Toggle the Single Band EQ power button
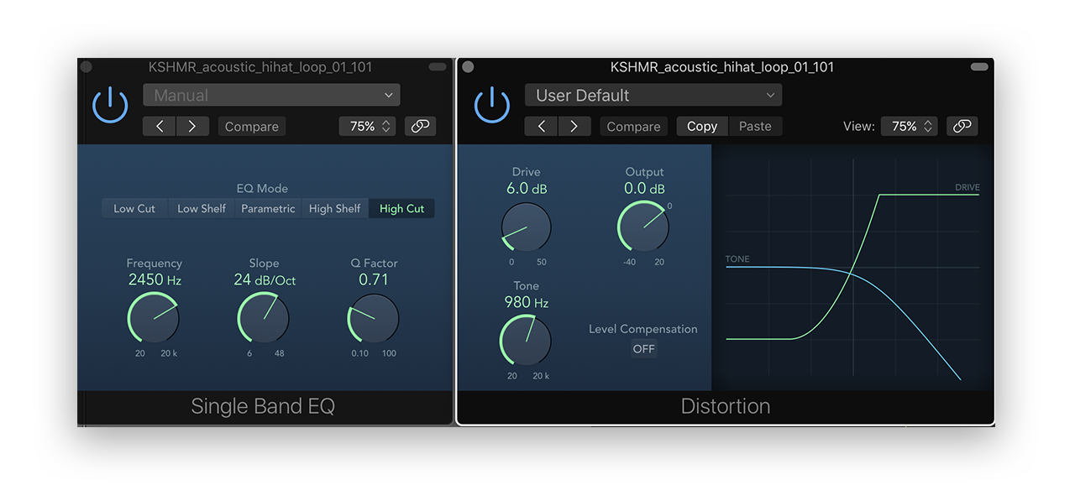 (x=110, y=106)
